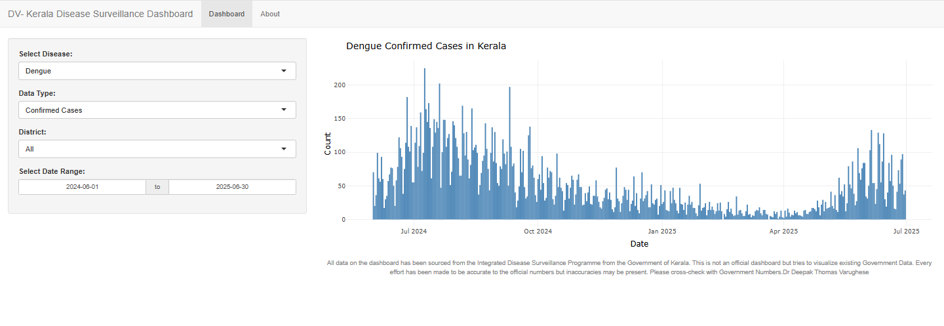Image resolution: width=944 pixels, height=326 pixels.
Task: Click the caret arrow in the Dengue dropdown
Action: 283,71
